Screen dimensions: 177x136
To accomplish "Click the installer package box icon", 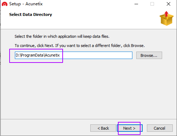I will pyautogui.click(x=166, y=18).
